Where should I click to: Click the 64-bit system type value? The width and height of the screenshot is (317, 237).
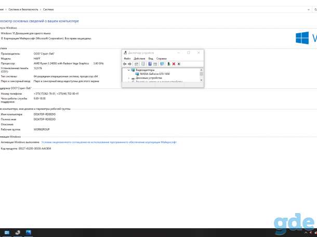pos(65,76)
